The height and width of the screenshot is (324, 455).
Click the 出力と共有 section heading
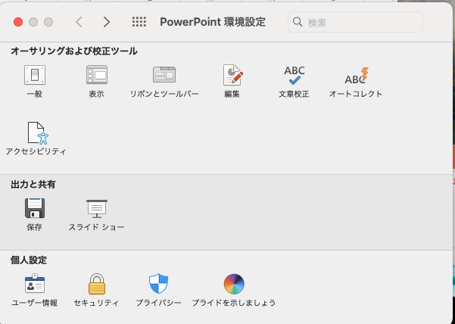coord(33,185)
